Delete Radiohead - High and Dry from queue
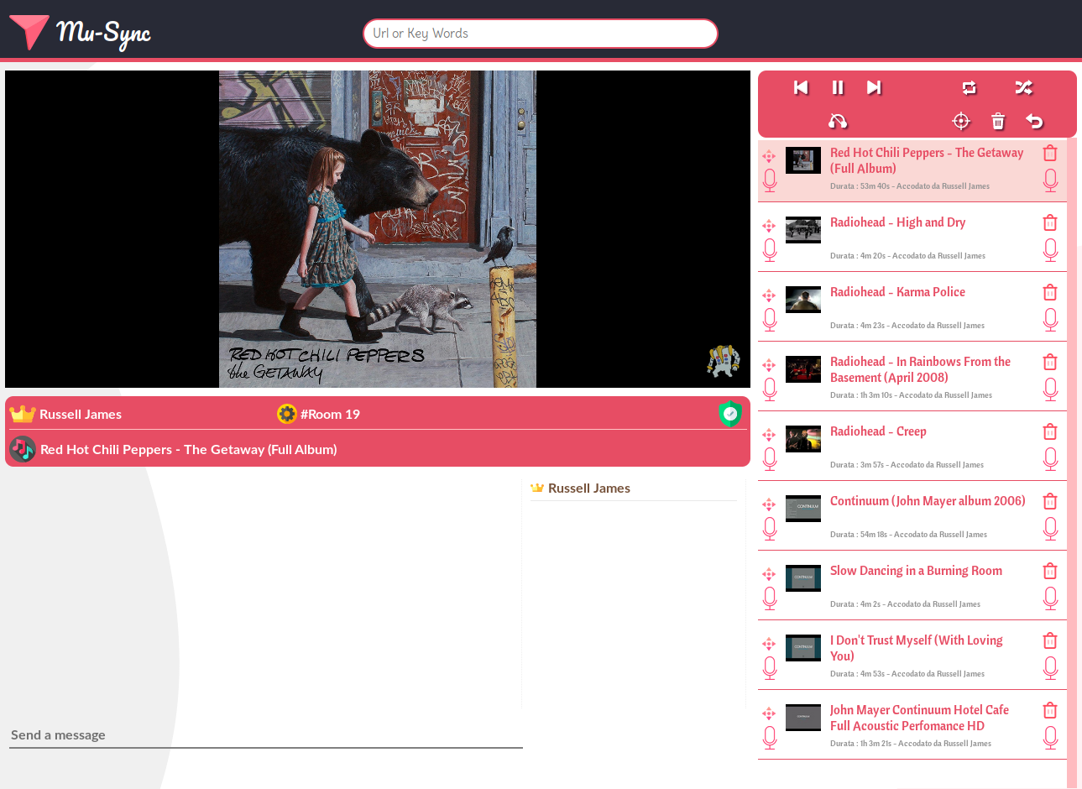 tap(1050, 222)
